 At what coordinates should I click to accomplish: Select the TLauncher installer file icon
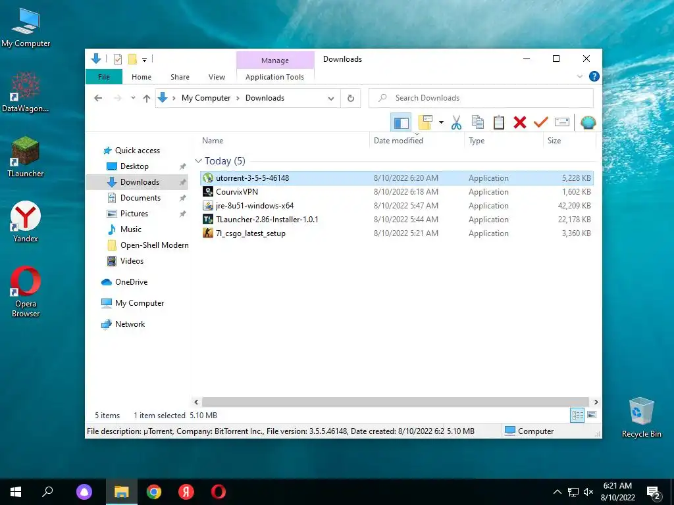click(x=208, y=219)
